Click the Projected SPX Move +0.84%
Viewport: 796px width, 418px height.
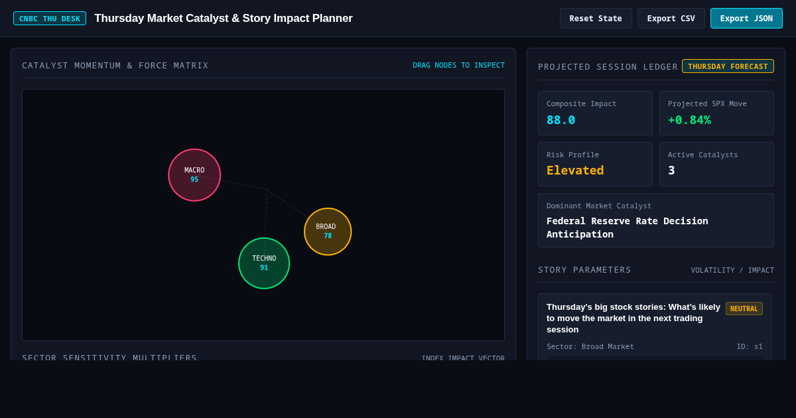point(689,120)
